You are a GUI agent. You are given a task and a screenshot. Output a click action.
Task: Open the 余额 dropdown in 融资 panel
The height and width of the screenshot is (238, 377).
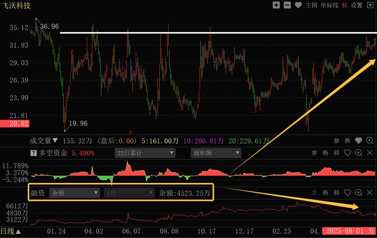coord(75,193)
